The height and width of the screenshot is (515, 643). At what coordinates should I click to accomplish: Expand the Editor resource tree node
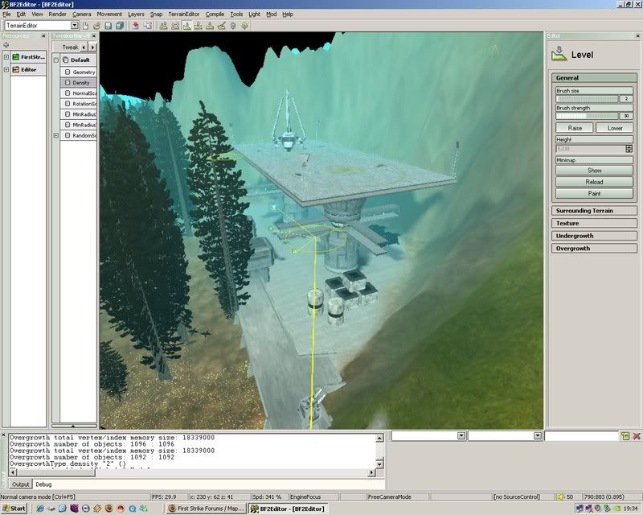click(x=6, y=70)
